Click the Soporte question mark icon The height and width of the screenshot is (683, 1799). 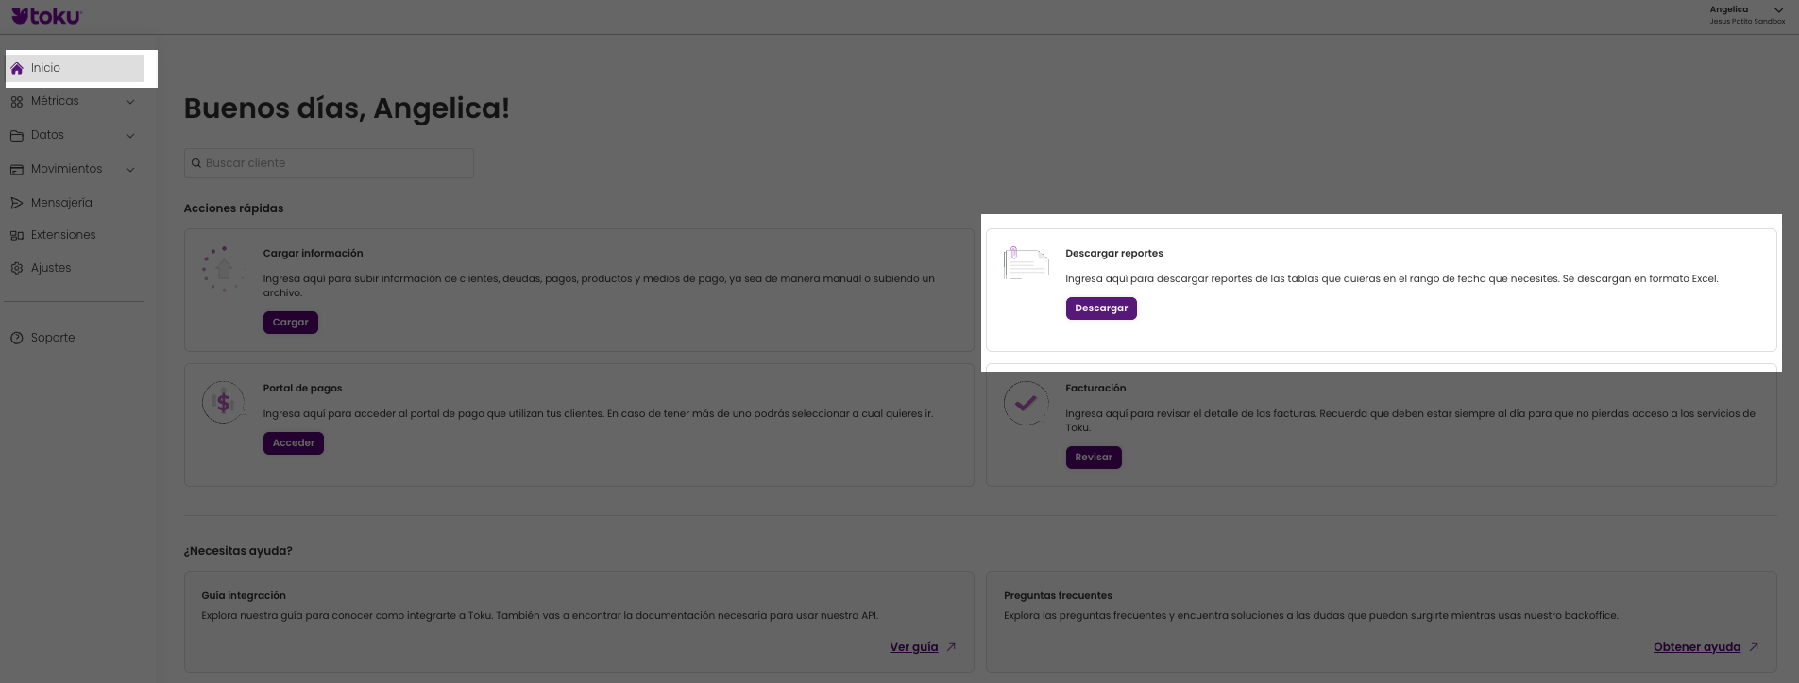point(17,338)
